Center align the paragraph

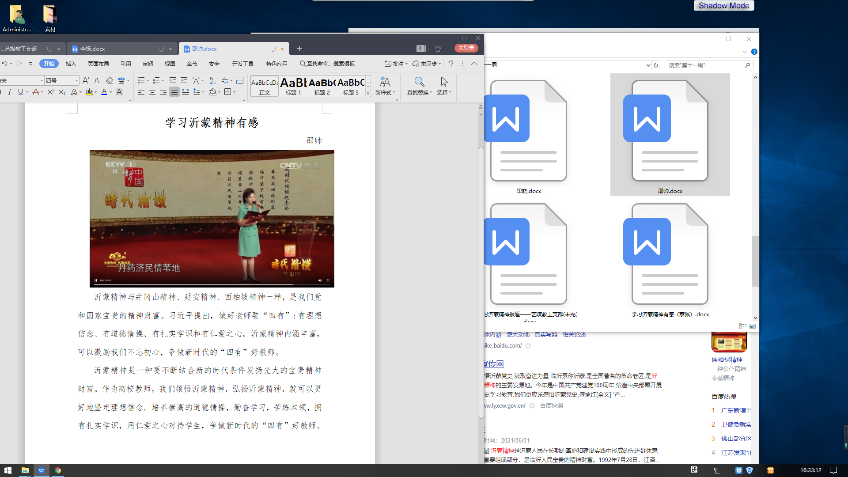pos(152,92)
